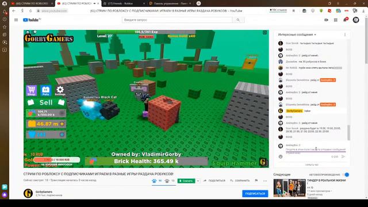Image resolution: width=368 pixels, height=207 pixels.
Task: Open the chat three-dot options menu
Action: 345,34
